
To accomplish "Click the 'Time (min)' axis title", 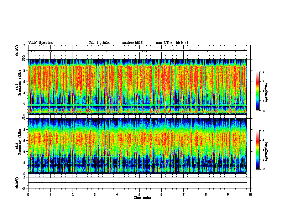I will point(142,198).
